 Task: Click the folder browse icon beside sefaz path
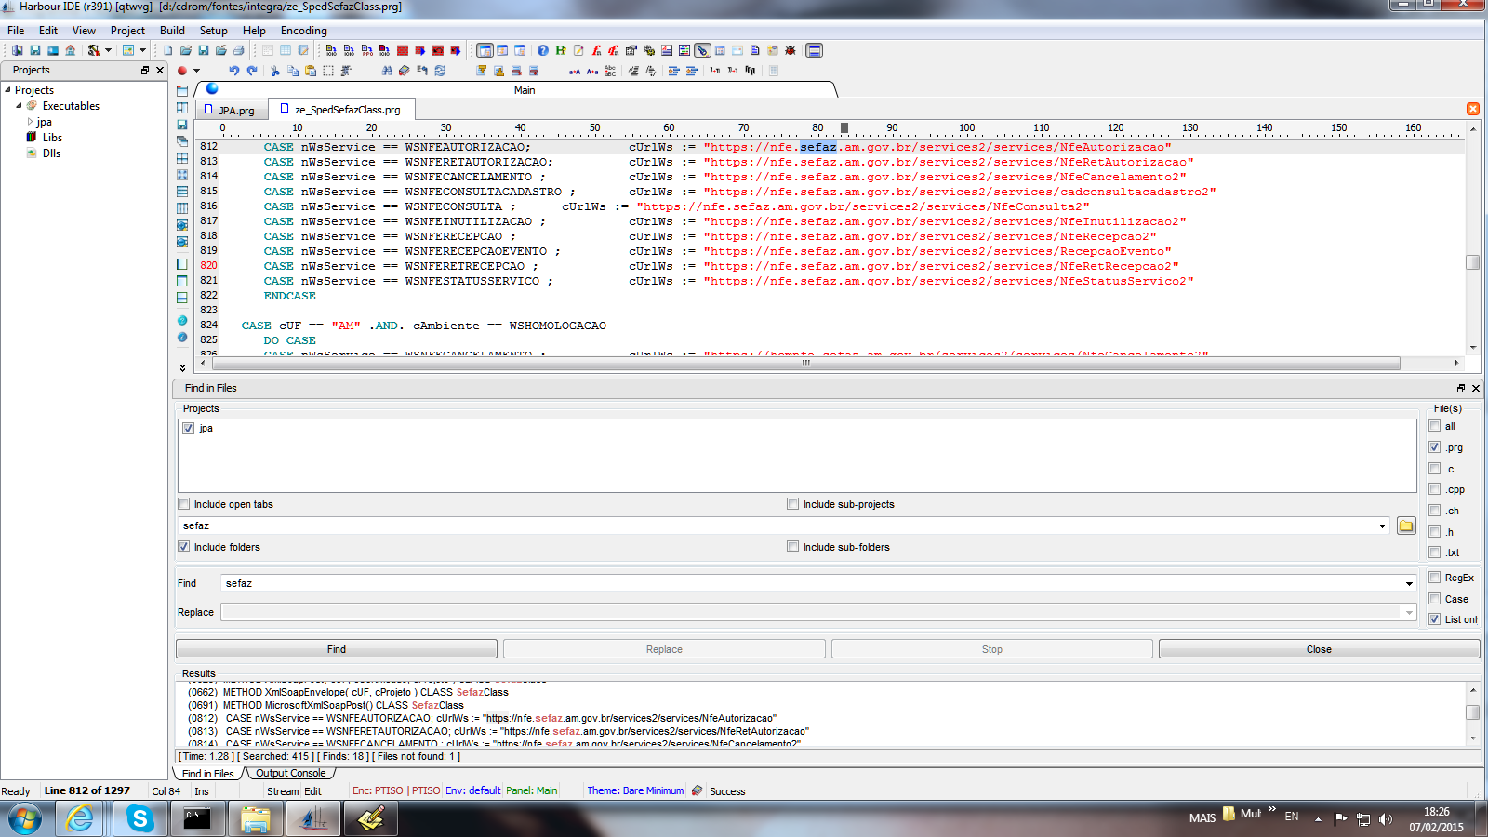[x=1406, y=526]
